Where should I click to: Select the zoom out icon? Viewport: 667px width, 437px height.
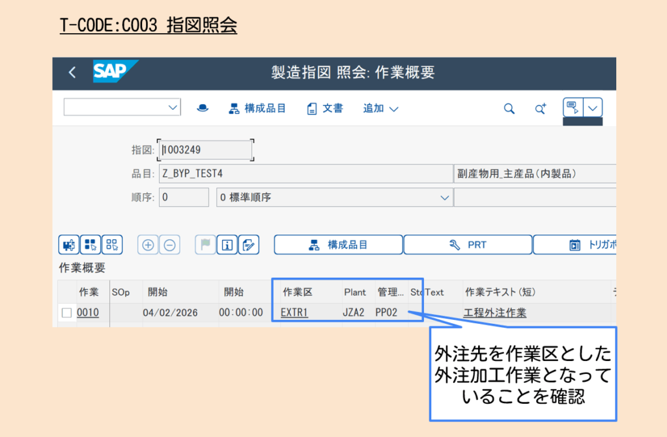coord(170,245)
